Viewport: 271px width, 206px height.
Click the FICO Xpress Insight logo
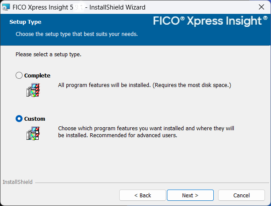coord(210,21)
